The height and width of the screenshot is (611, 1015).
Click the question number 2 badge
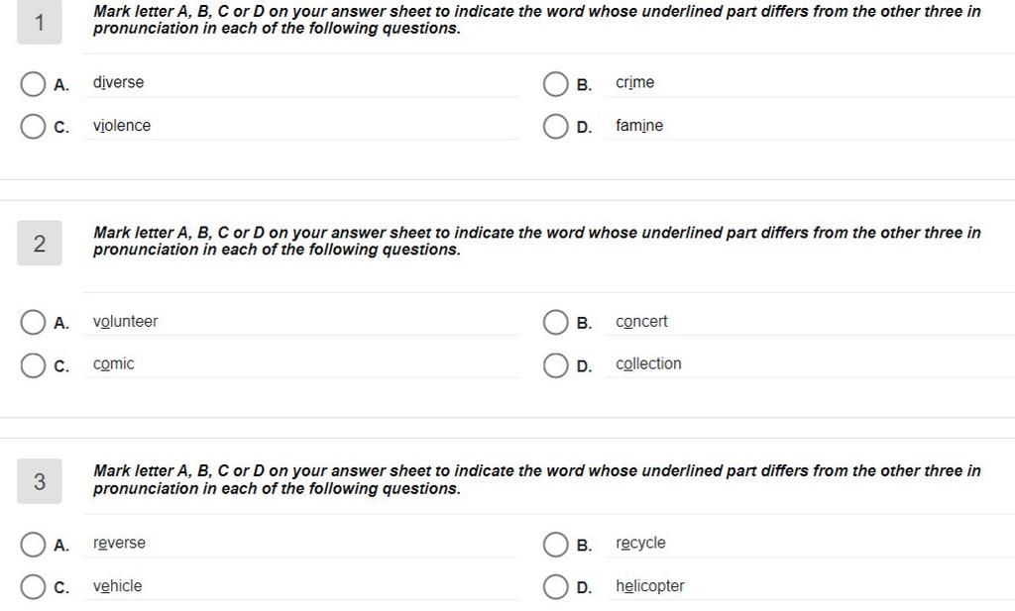point(40,243)
